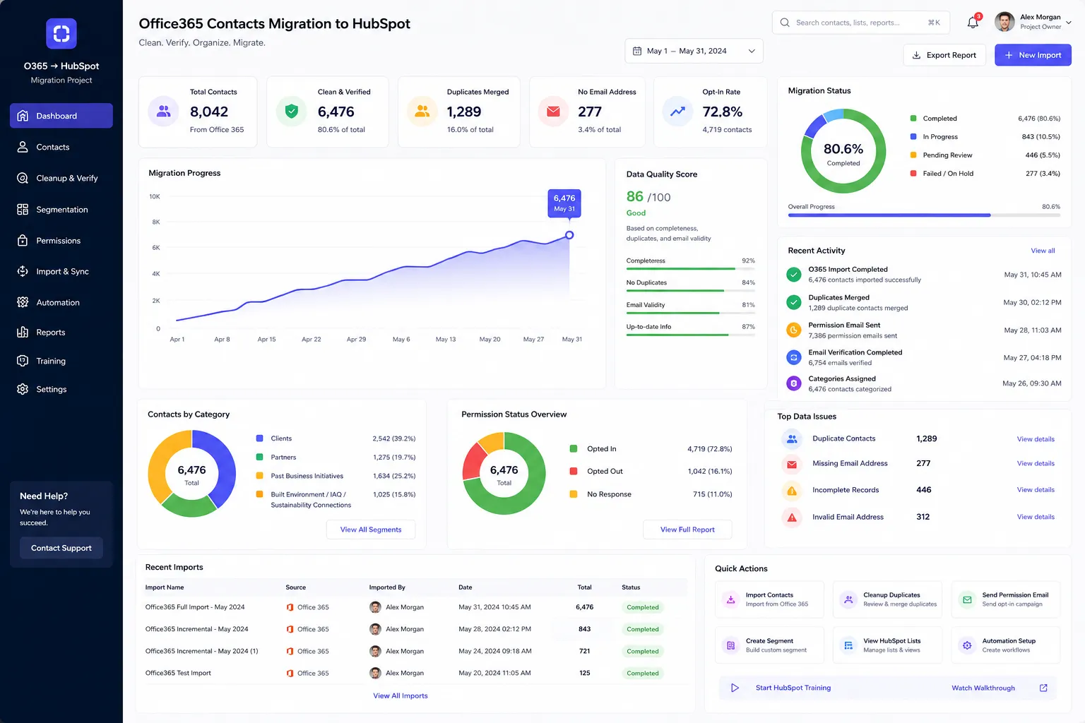Image resolution: width=1085 pixels, height=723 pixels.
Task: Go to Dashboard in the sidebar
Action: click(x=61, y=116)
